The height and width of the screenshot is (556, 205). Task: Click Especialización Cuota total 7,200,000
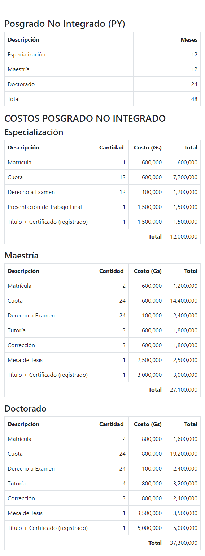click(186, 177)
